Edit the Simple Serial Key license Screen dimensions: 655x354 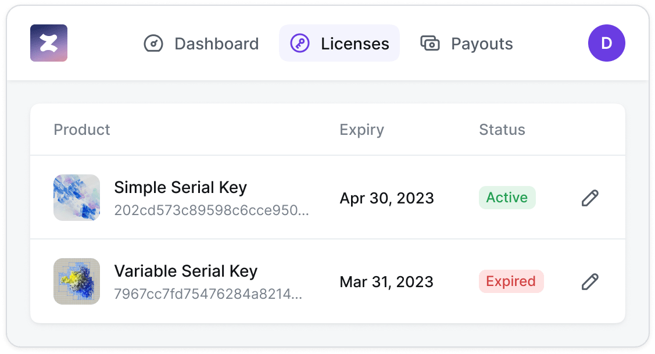point(590,198)
